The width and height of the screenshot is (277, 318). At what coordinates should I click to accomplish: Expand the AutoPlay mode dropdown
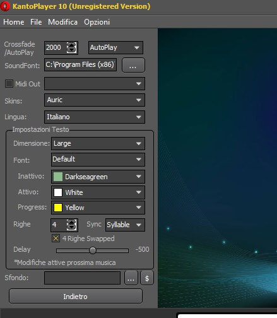115,48
